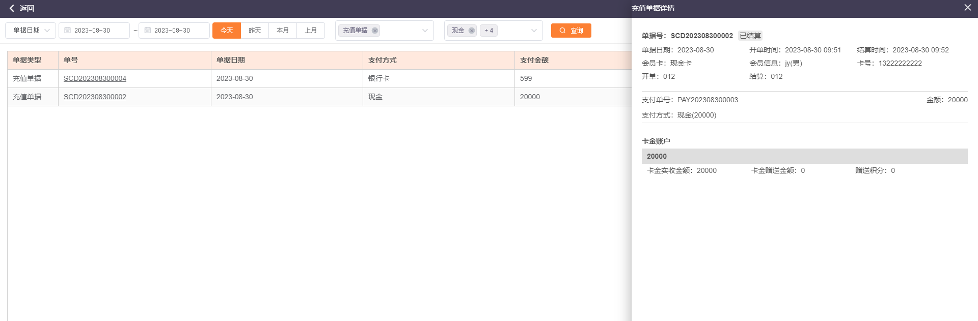Select the 本月 date shortcut

click(283, 31)
